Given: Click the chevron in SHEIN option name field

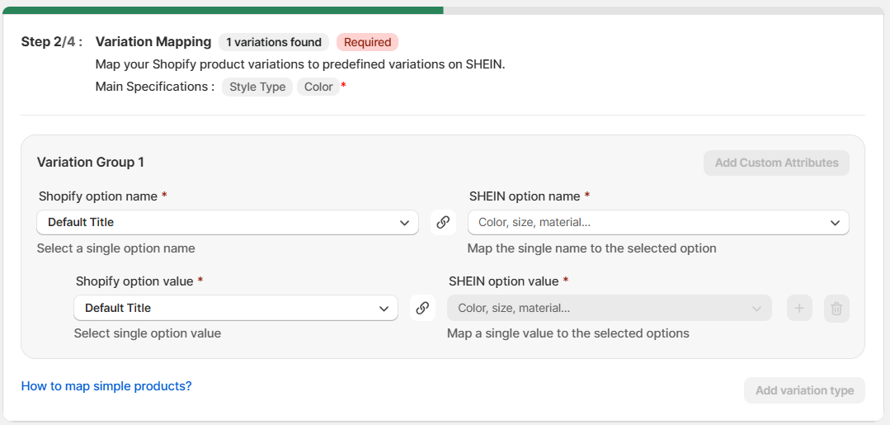Looking at the screenshot, I should tap(835, 223).
